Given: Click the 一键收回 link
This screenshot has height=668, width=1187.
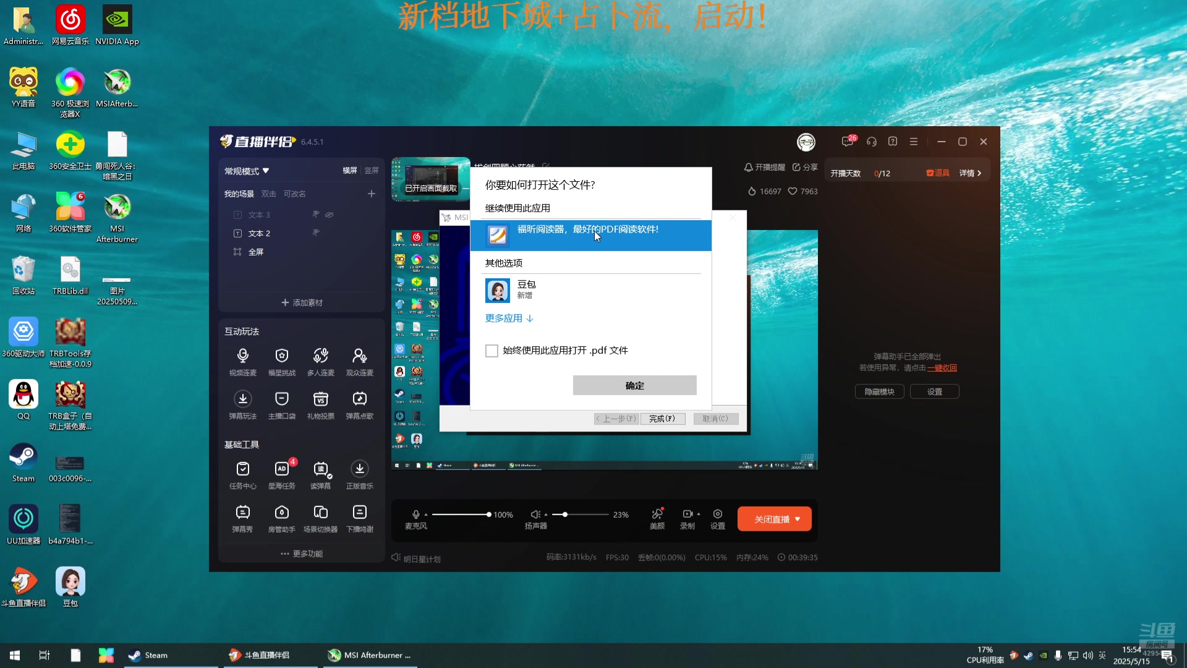Looking at the screenshot, I should click(x=942, y=368).
